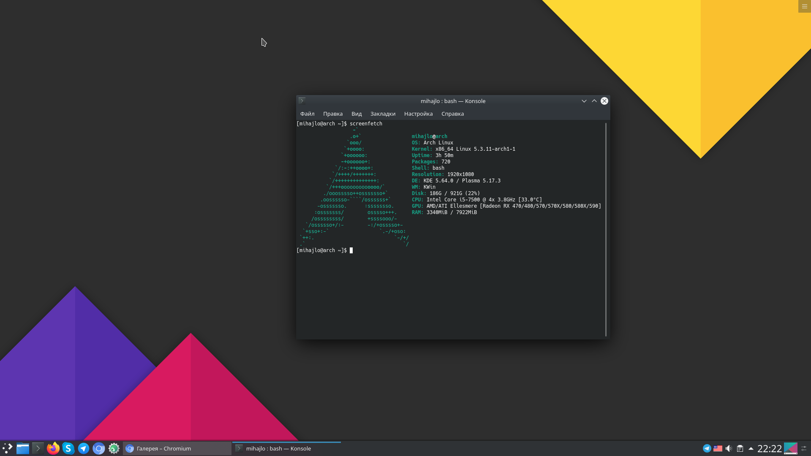Launch Firefox from the taskbar
Screen dimensions: 811x456
(53, 448)
